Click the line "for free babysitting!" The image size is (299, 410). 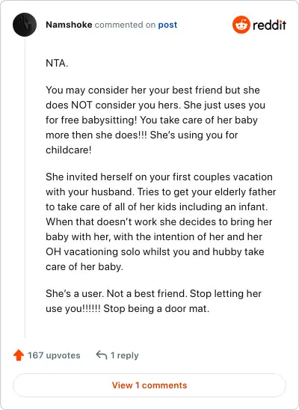click(x=91, y=120)
